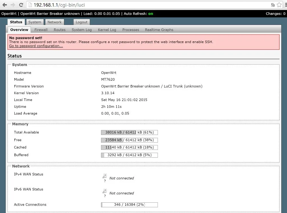Image resolution: width=287 pixels, height=213 pixels.
Task: Follow the 'Go to password configuration...' link
Action: click(x=36, y=46)
